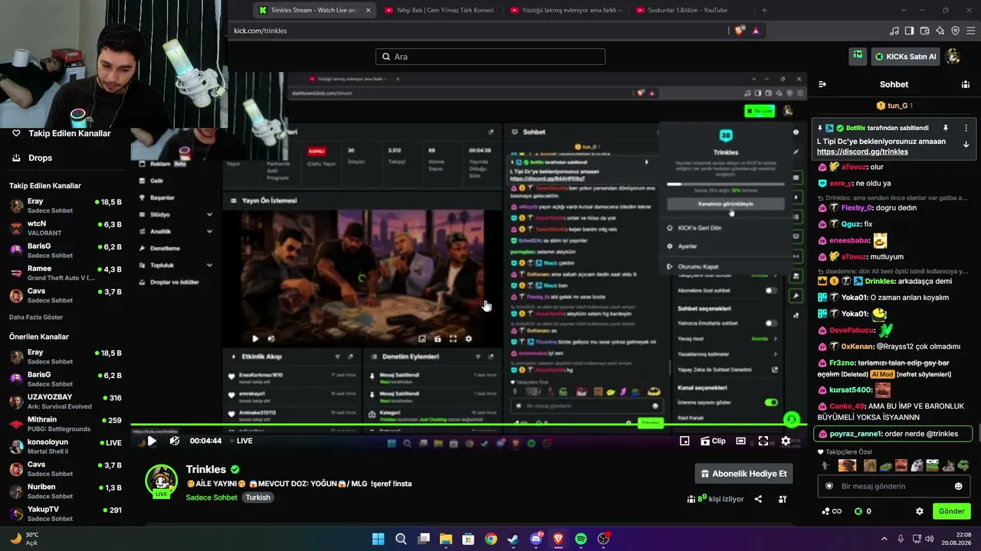Open Steam from the taskbar
Image resolution: width=981 pixels, height=551 pixels.
pos(513,539)
